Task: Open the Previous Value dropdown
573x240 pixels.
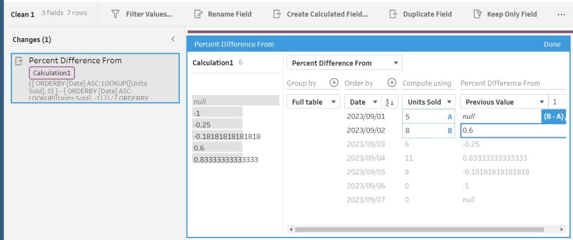Action: (504, 102)
